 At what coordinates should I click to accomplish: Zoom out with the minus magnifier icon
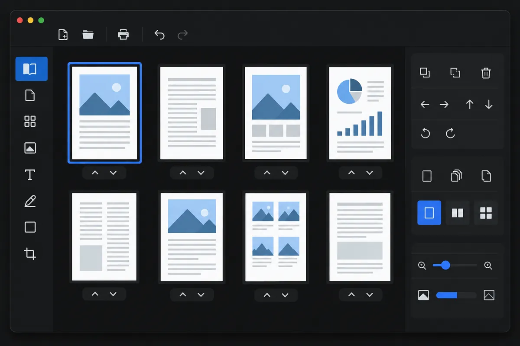[422, 266]
